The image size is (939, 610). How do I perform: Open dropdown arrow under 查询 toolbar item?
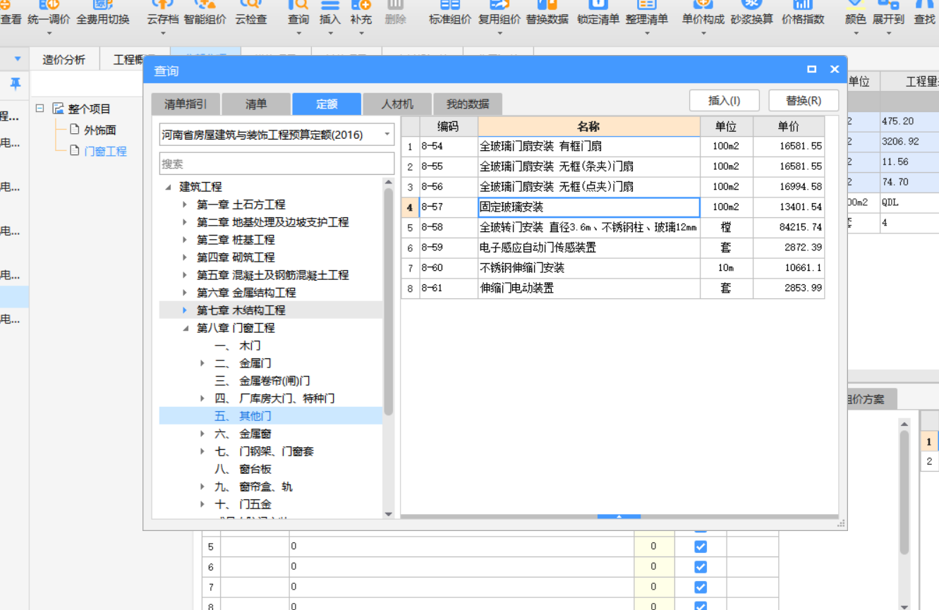[298, 33]
